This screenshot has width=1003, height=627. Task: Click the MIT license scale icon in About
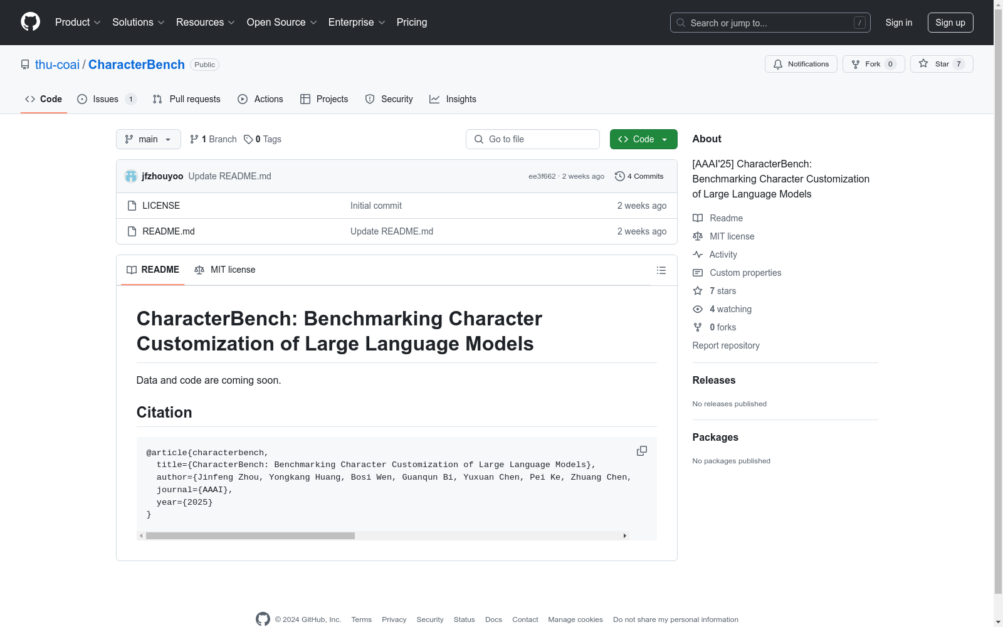[698, 236]
